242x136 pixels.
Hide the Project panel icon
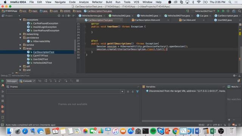[74, 16]
